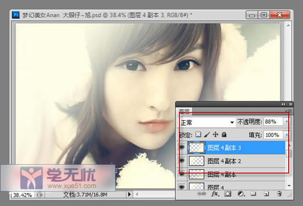Image resolution: width=303 pixels, height=206 pixels.
Task: Click the status bar preview icon
Action: 40,194
